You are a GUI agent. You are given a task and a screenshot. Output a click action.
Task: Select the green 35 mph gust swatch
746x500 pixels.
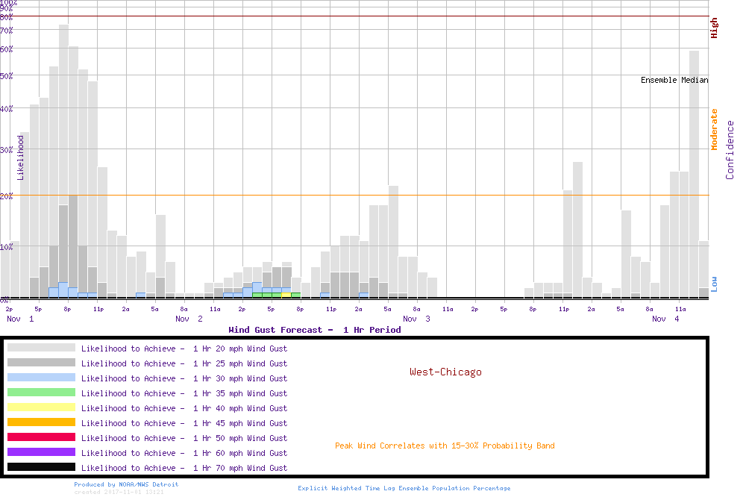click(41, 393)
